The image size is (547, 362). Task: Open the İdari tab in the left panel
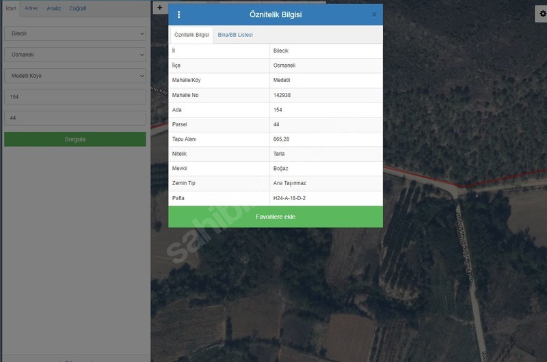pyautogui.click(x=11, y=8)
